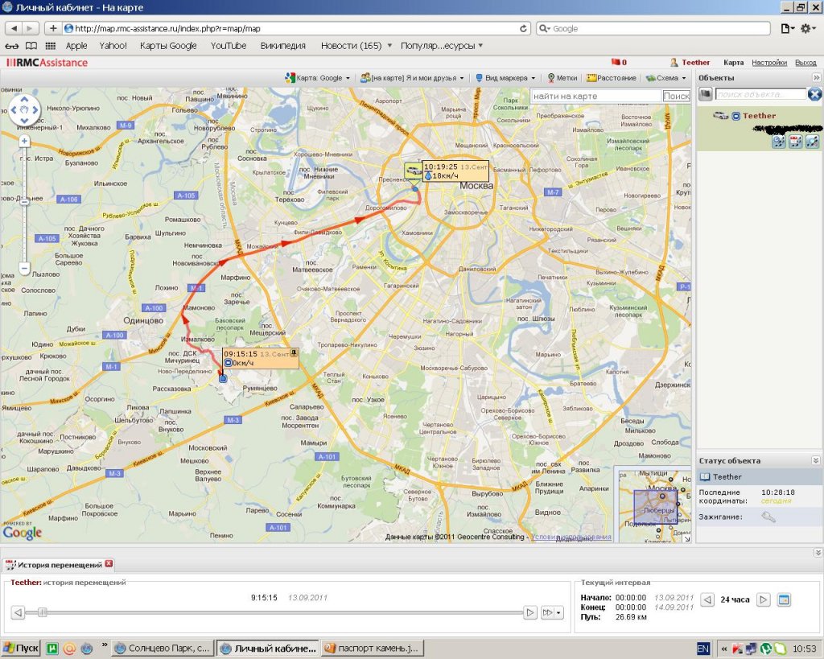Screen dimensions: 824x659
Task: Collapse the overview minimap with corner arrow
Action: coord(686,538)
